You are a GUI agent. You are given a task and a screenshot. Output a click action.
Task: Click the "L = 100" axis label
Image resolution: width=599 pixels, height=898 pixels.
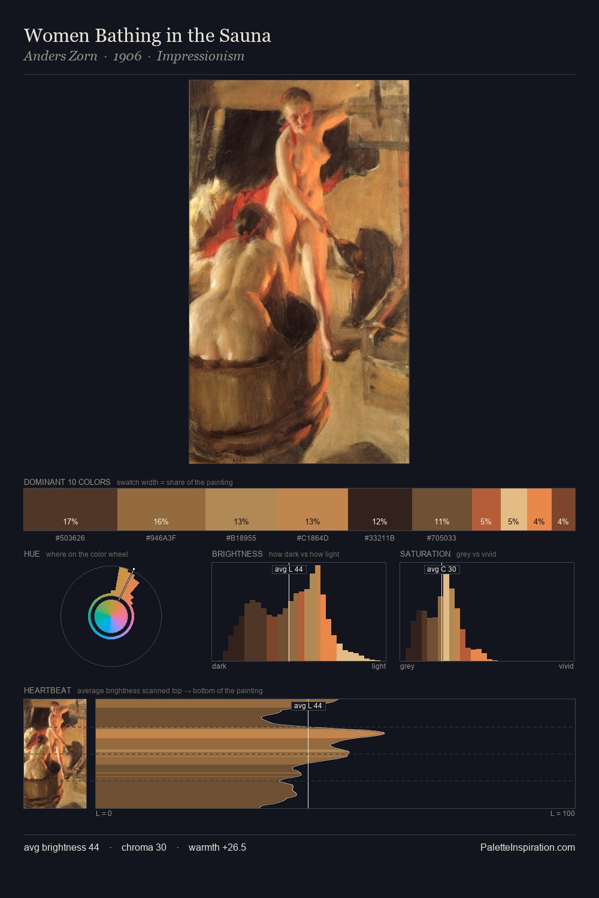(562, 814)
